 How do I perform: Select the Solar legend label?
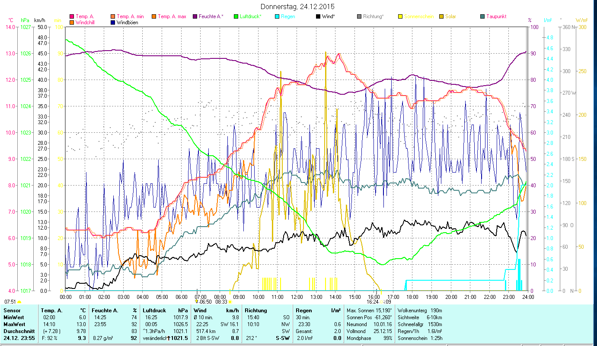(x=450, y=17)
